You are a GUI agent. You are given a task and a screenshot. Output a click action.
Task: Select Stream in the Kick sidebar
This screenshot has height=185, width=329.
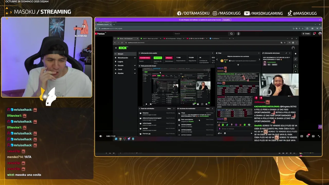[125, 54]
